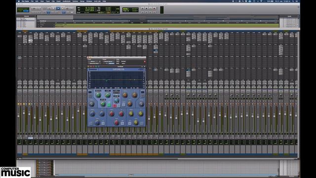
Task: Open the Edit menu
Action: 37,1
